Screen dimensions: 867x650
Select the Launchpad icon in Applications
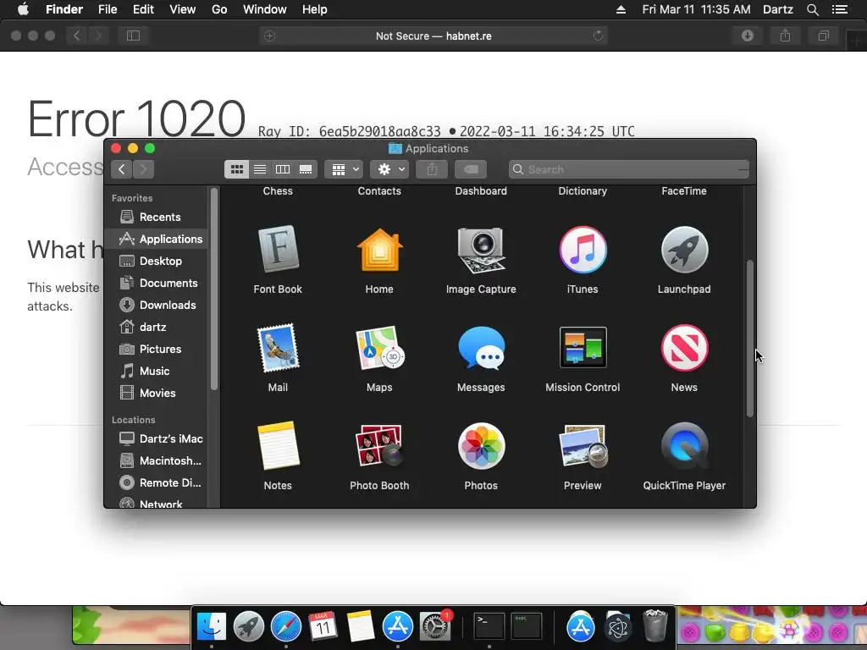684,250
